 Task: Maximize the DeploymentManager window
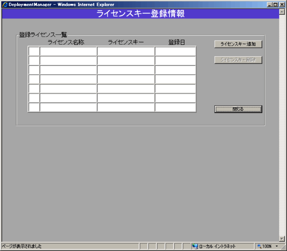pos(276,5)
